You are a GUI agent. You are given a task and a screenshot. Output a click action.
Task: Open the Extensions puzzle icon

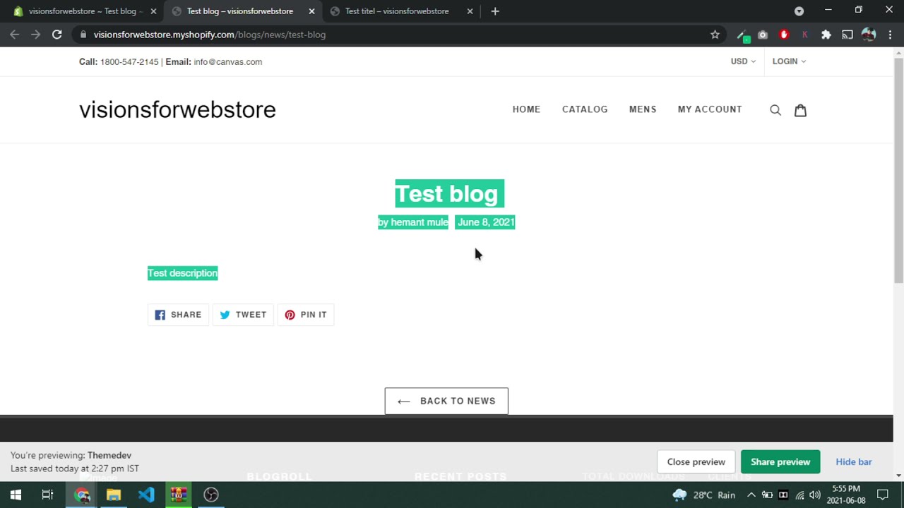tap(826, 35)
